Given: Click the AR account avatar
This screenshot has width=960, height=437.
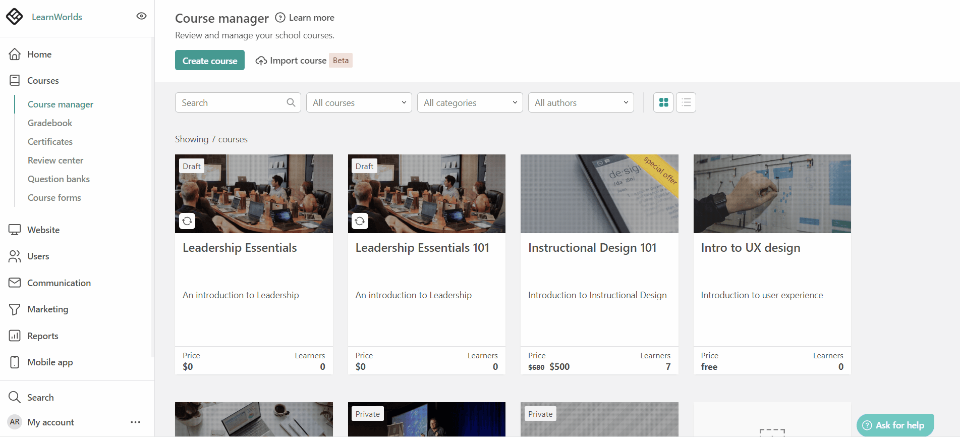Looking at the screenshot, I should coord(15,422).
